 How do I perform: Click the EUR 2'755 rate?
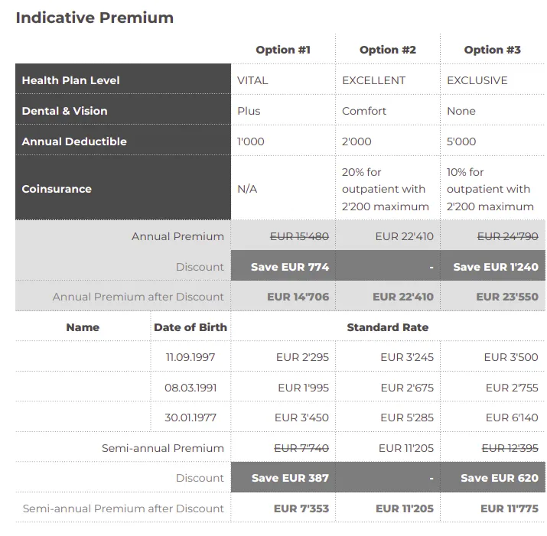point(512,388)
